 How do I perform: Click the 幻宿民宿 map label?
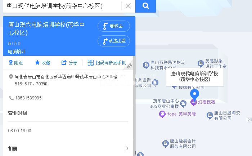pyautogui.click(x=207, y=102)
